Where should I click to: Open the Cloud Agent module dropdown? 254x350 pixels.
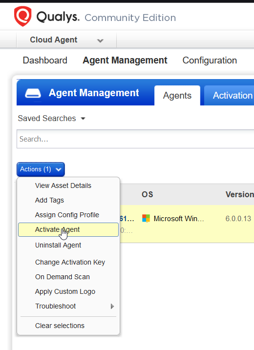click(66, 40)
